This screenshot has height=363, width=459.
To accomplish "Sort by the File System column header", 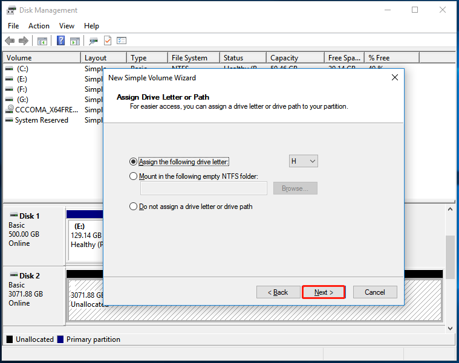I will [x=194, y=57].
